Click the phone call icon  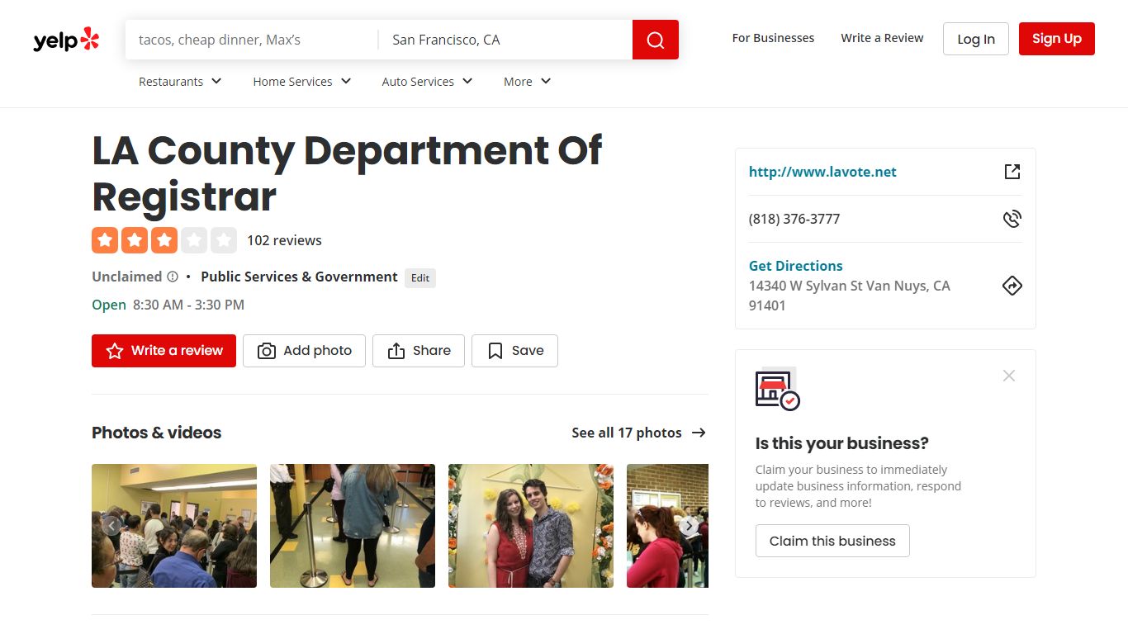coord(1012,219)
